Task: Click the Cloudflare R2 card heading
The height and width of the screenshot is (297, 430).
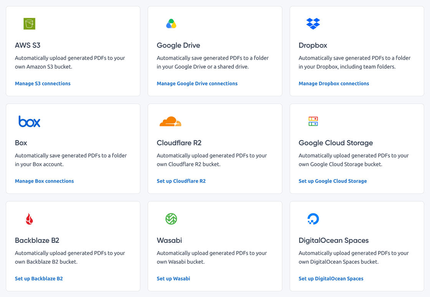Action: 179,143
